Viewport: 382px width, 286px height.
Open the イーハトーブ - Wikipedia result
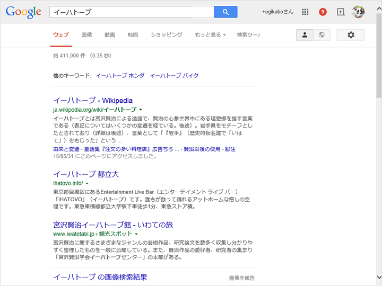[93, 101]
